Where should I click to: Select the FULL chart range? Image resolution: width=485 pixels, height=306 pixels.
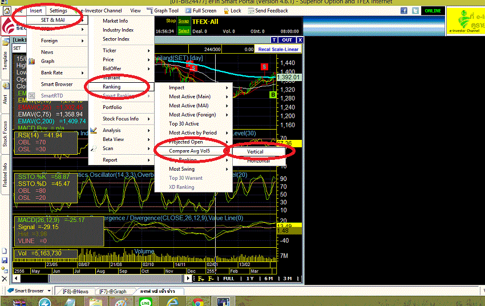tap(229, 279)
